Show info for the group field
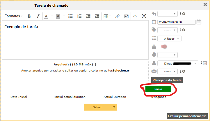Viewport: 210px width, 121px height. tap(181, 71)
